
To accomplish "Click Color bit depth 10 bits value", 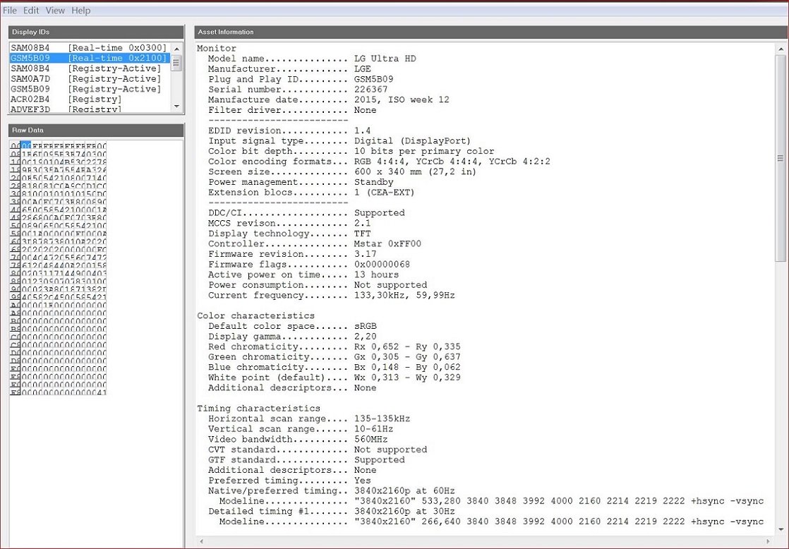I will coord(424,151).
